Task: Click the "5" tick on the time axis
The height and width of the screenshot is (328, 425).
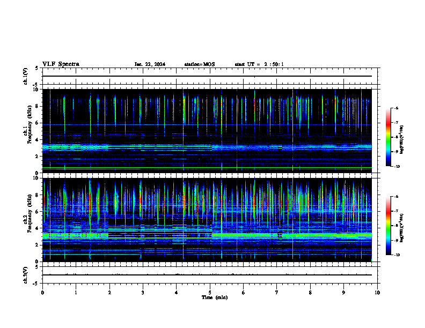Action: click(x=210, y=293)
